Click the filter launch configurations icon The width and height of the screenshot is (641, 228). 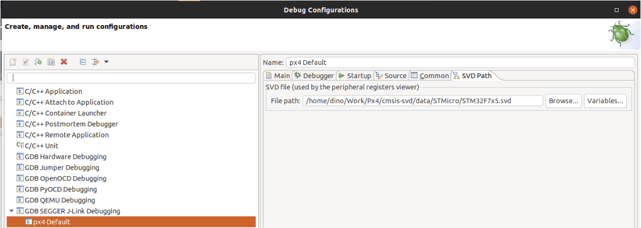tap(95, 62)
